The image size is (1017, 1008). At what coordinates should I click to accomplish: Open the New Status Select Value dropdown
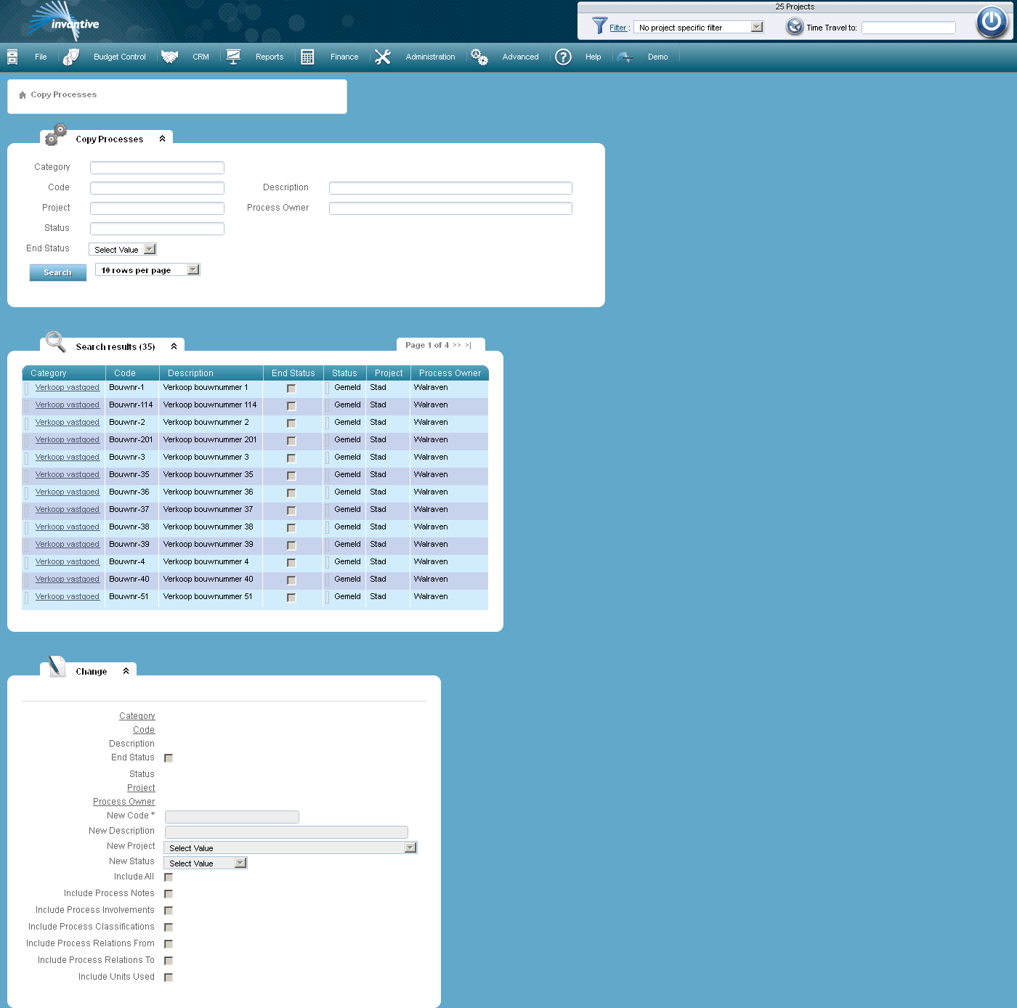pyautogui.click(x=240, y=863)
